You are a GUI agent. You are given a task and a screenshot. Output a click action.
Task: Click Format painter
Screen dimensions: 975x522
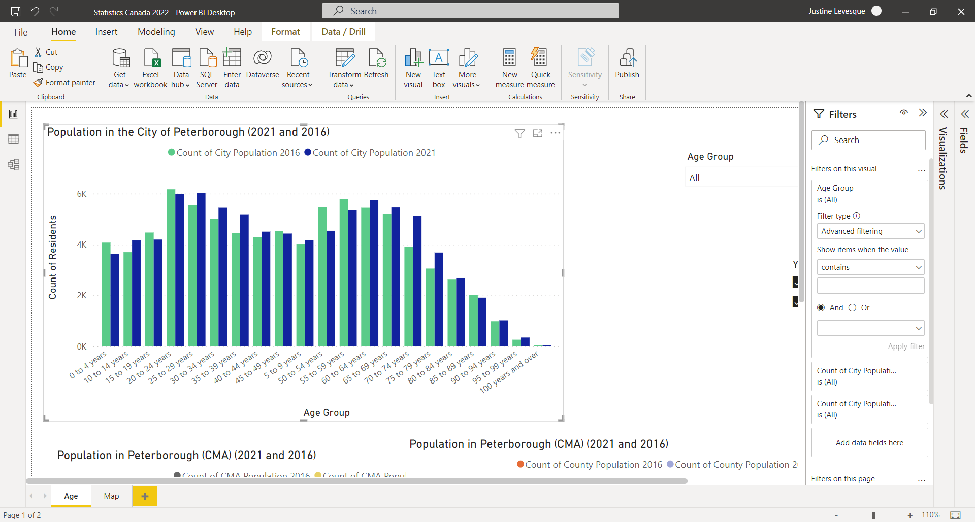(x=64, y=82)
